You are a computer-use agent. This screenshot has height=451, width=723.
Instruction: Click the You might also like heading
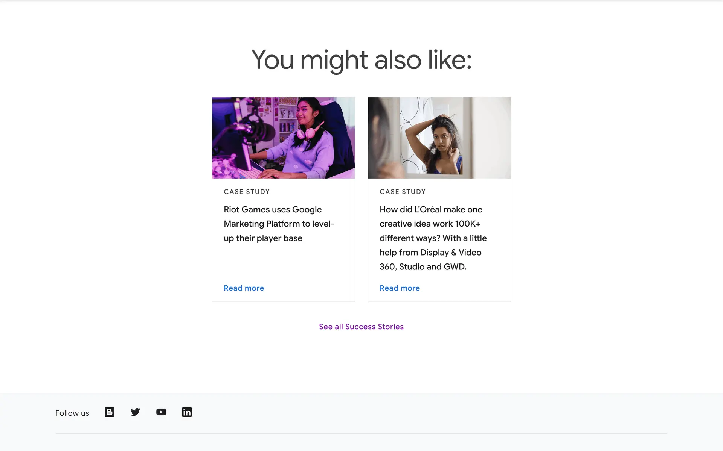[x=361, y=60]
